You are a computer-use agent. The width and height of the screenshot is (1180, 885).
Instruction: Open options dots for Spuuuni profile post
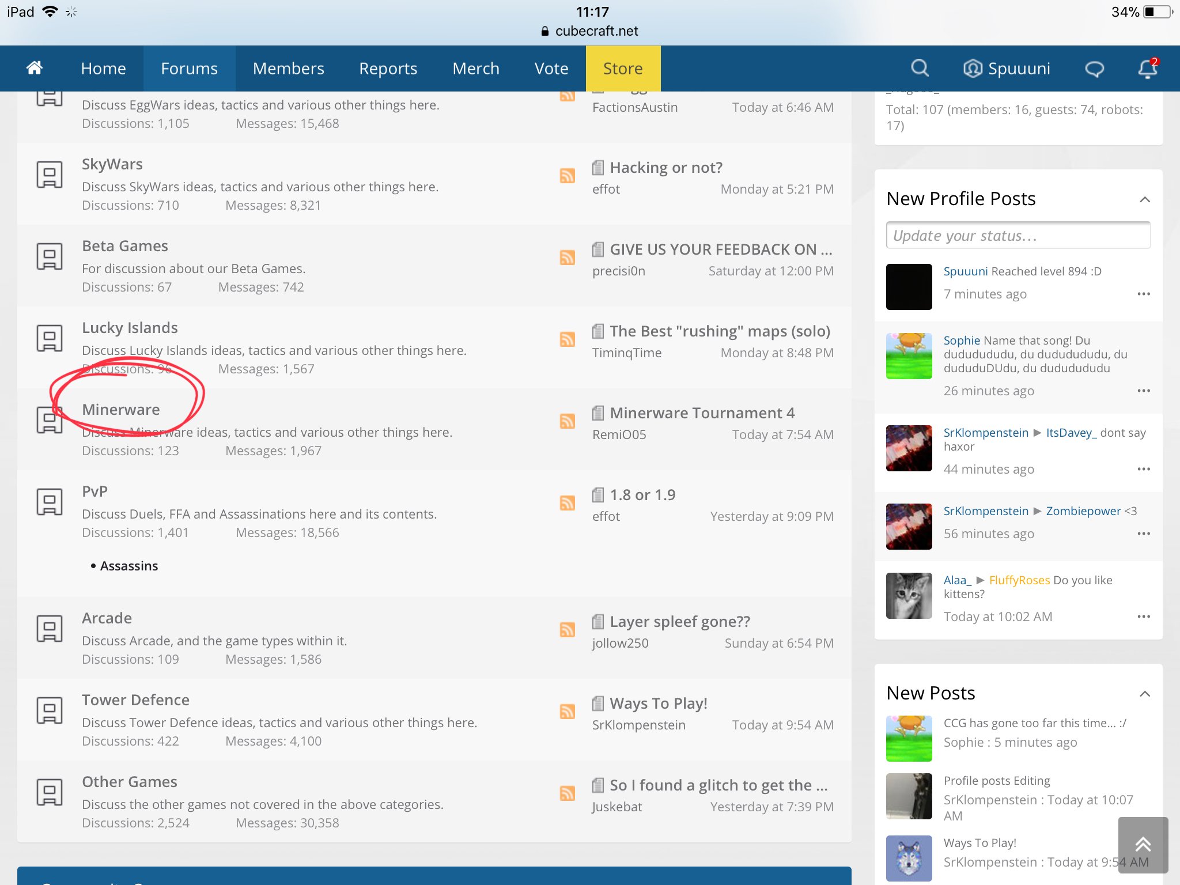pyautogui.click(x=1144, y=294)
